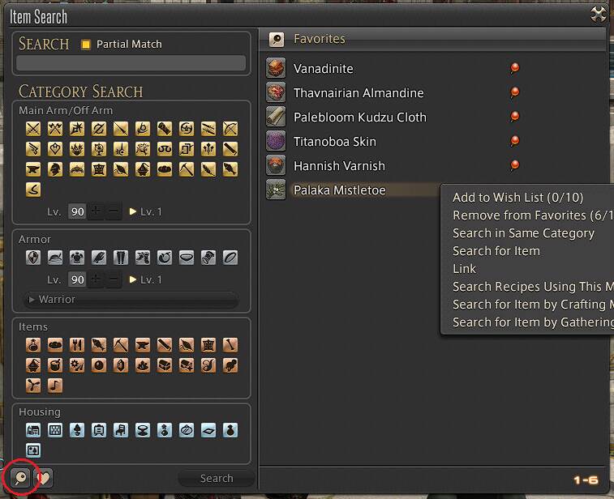Open the magnifier history button at bottom-left

point(20,477)
